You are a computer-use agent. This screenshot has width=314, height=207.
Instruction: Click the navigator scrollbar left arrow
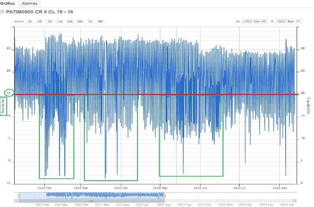pos(17,201)
